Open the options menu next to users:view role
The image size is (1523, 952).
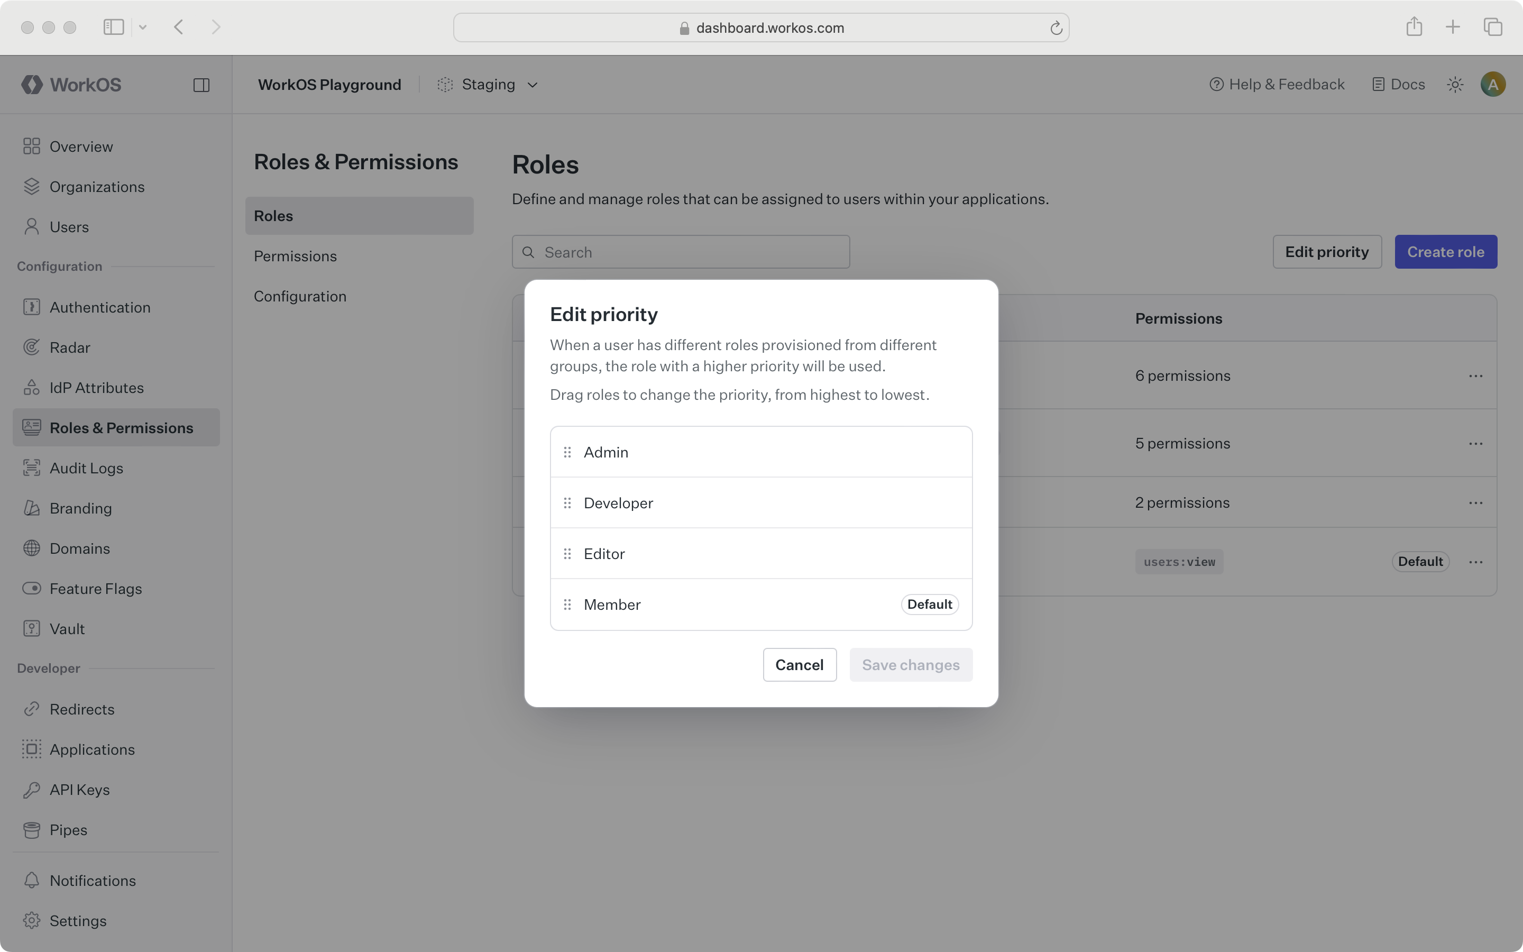click(1476, 561)
